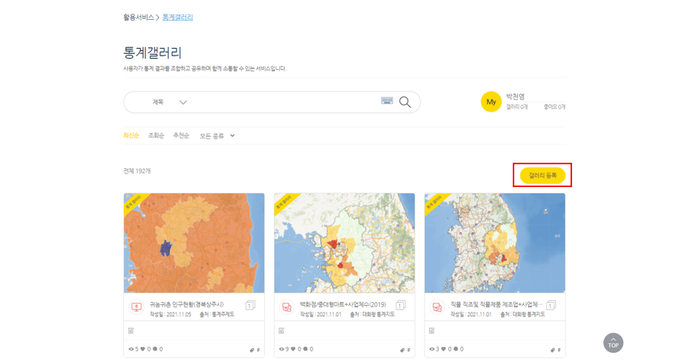
Task: Click the 갤러리 등록 button
Action: (542, 175)
